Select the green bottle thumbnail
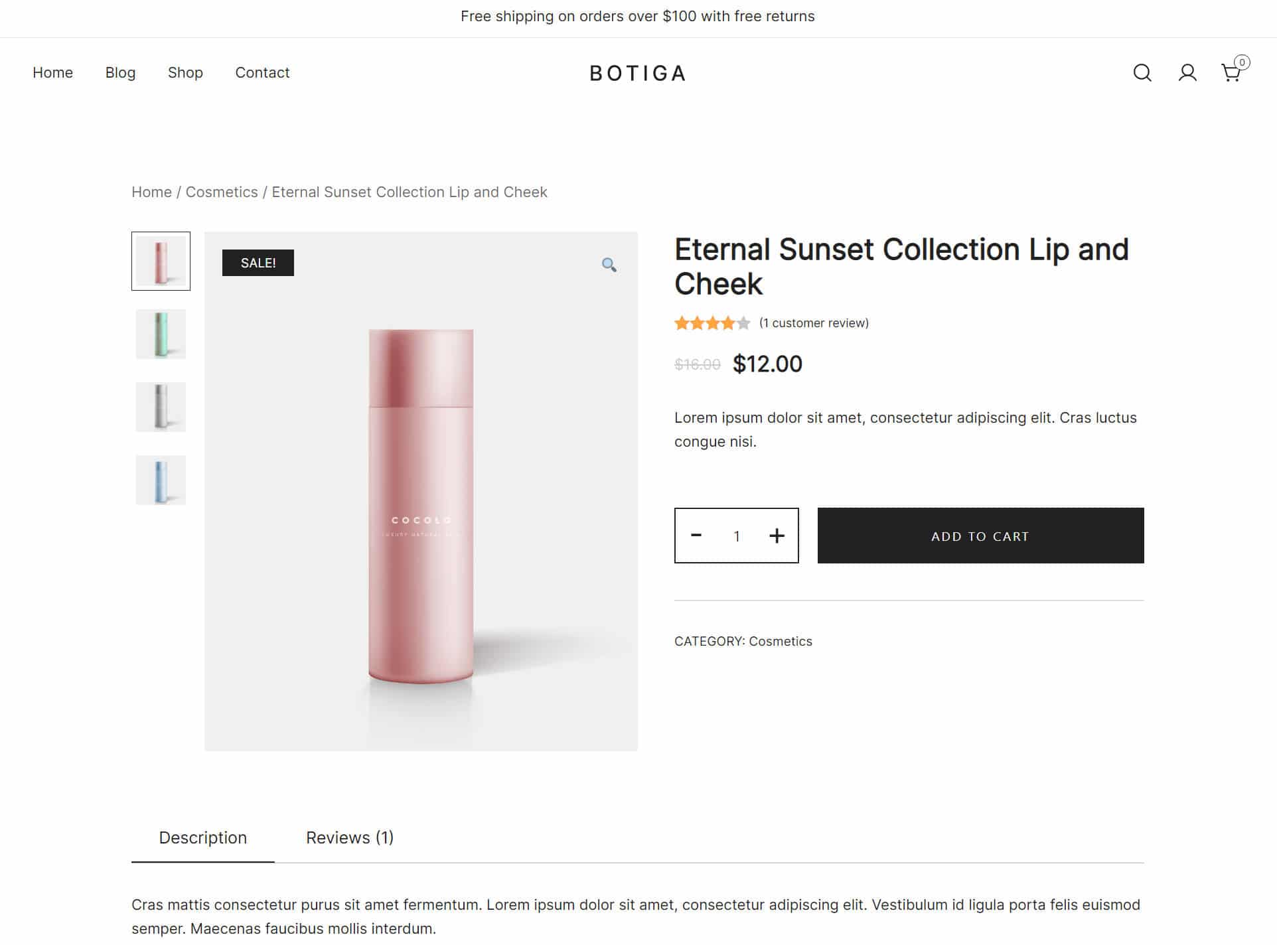 pyautogui.click(x=161, y=334)
